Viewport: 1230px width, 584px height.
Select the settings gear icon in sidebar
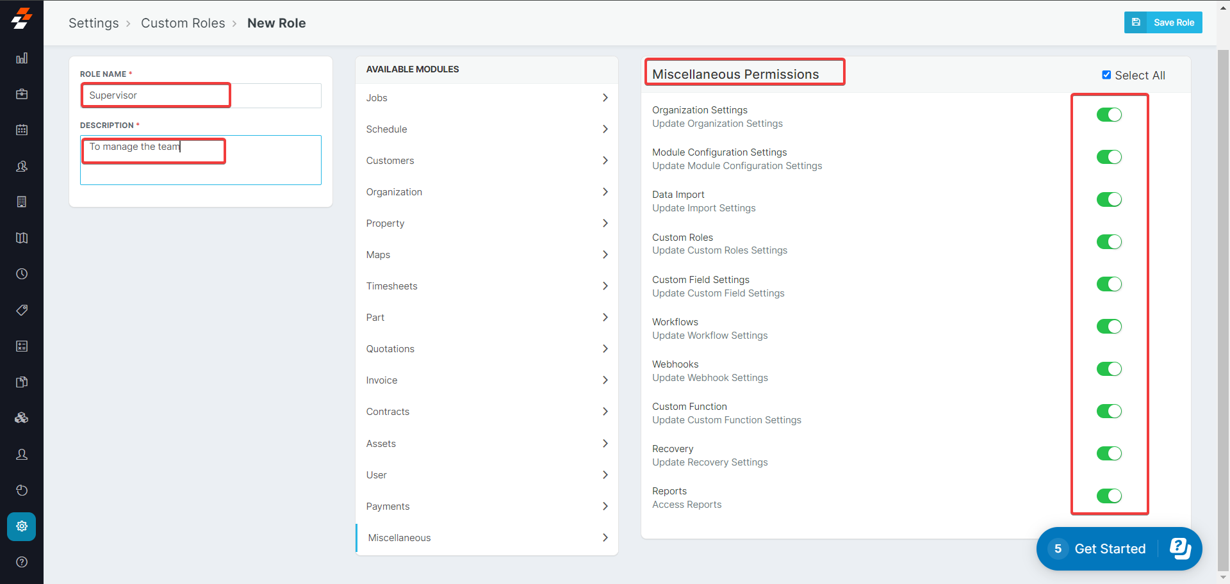(x=22, y=526)
